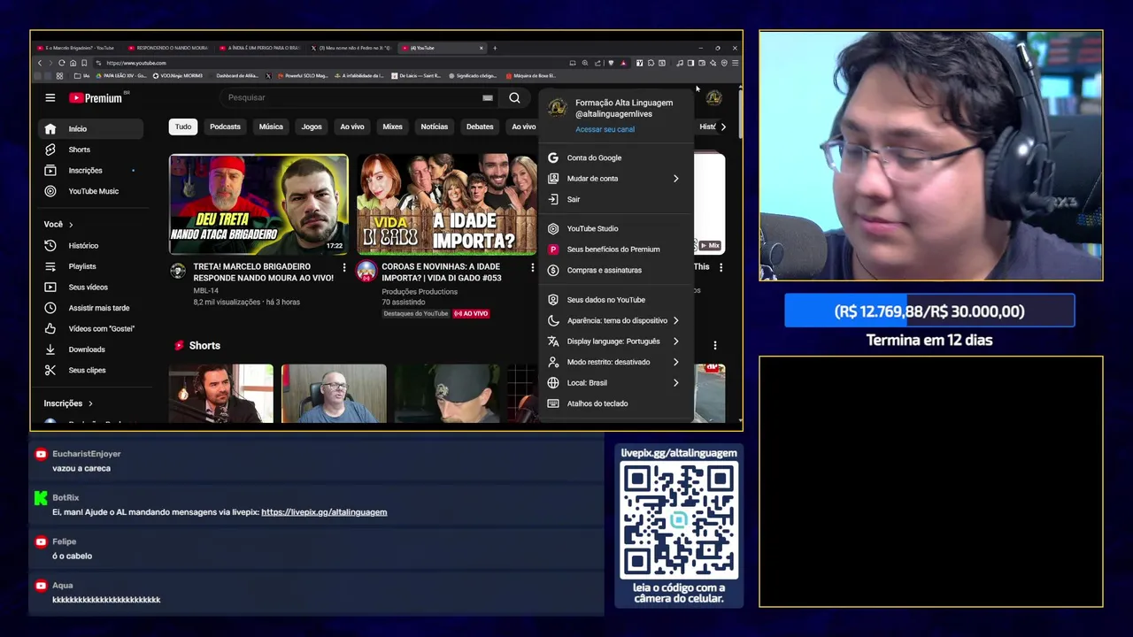1133x637 pixels.
Task: Go back in the browser
Action: click(x=40, y=63)
